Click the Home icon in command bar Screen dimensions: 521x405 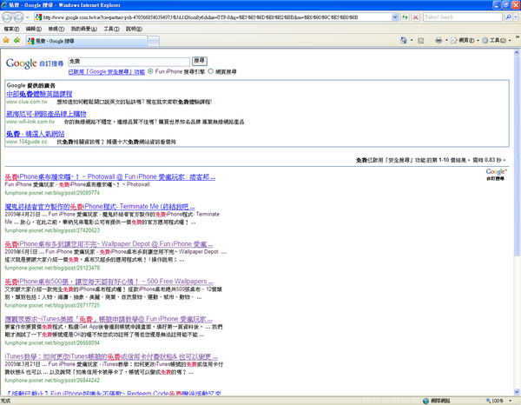(x=404, y=40)
